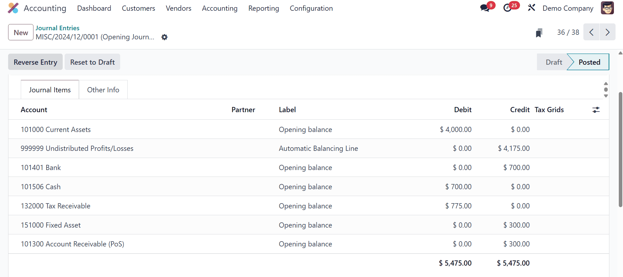Click Fixed Asset $ 300.00 credit
This screenshot has width=623, height=277.
pyautogui.click(x=516, y=225)
